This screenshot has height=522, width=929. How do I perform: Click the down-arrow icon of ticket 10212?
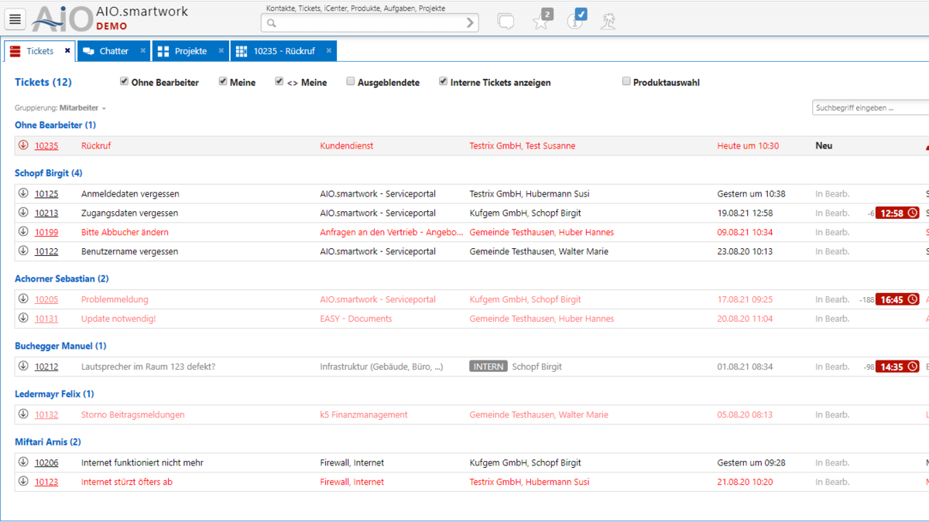click(23, 367)
